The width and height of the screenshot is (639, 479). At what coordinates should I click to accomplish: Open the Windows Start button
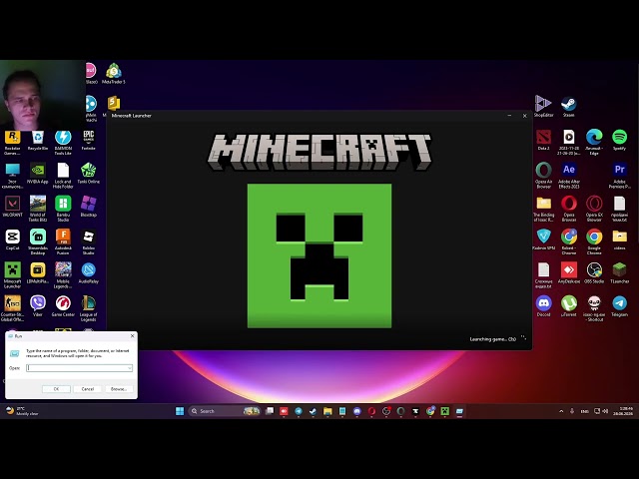pyautogui.click(x=180, y=411)
